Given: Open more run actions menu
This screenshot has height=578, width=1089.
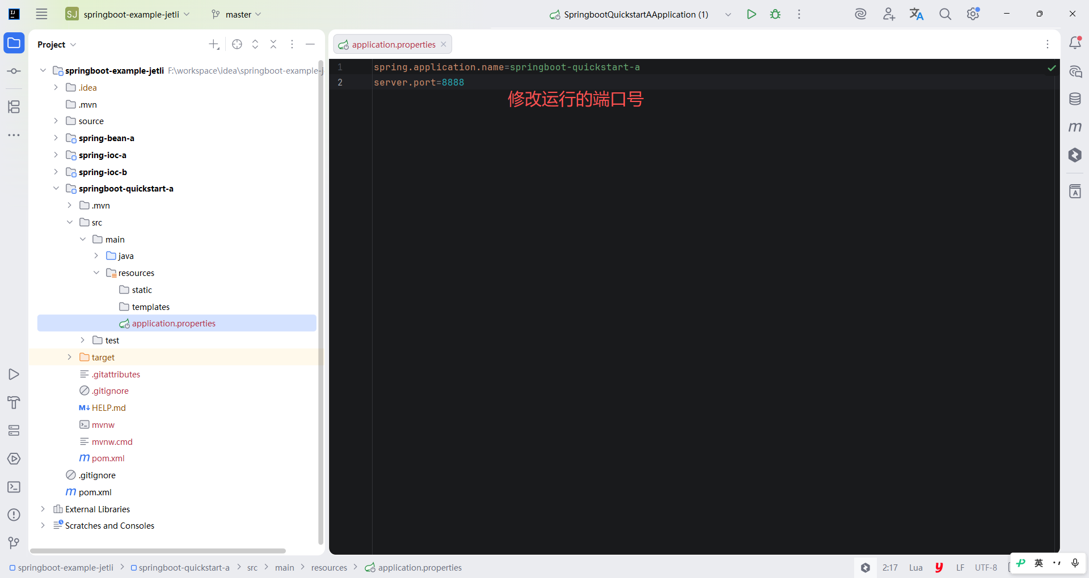Looking at the screenshot, I should pyautogui.click(x=799, y=14).
